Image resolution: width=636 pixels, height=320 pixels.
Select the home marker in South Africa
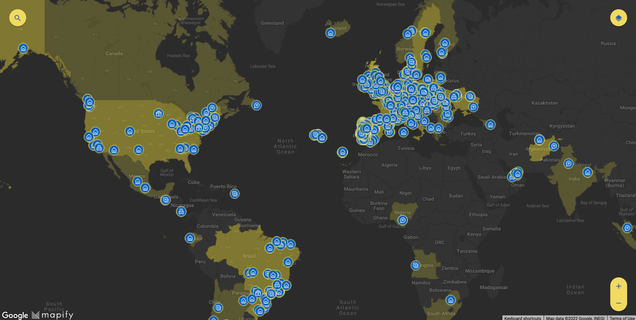(x=450, y=300)
